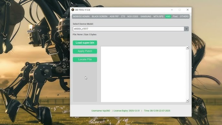The width and height of the screenshot is (222, 125).
Task: Click the License Expiry: 2025-12-31 text
Action: 127,111
